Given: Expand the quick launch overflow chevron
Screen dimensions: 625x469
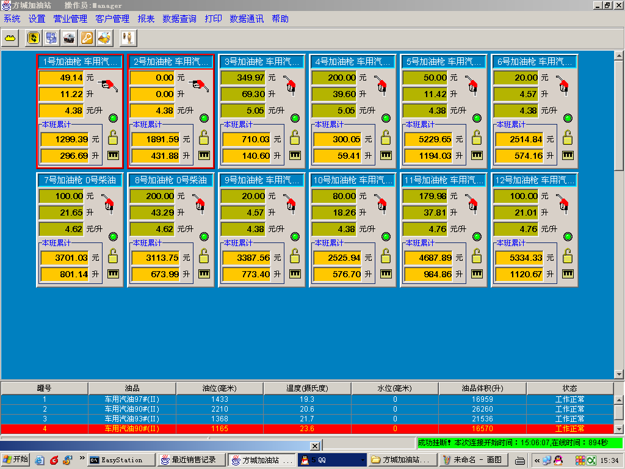Looking at the screenshot, I should pos(82,458).
